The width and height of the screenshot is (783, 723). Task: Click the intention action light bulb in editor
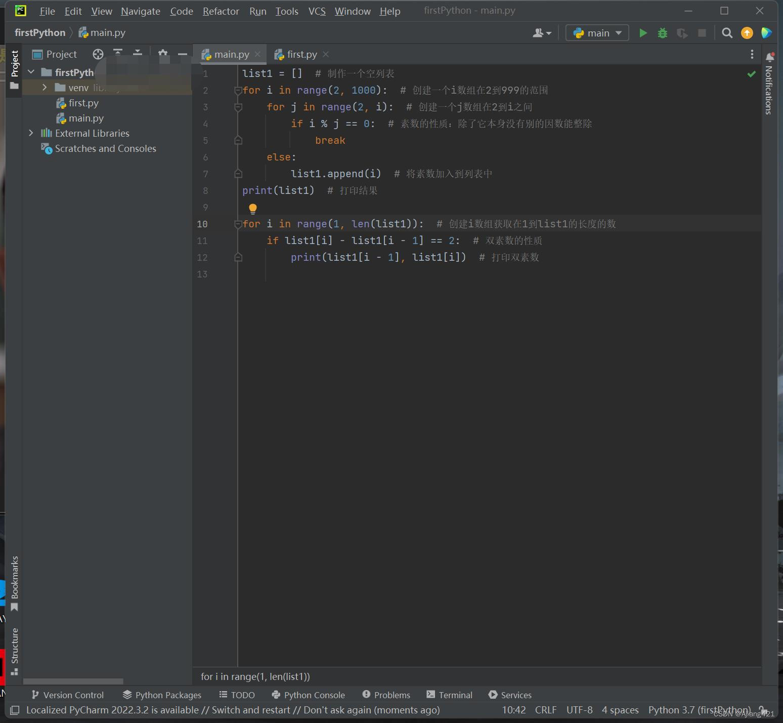click(252, 208)
